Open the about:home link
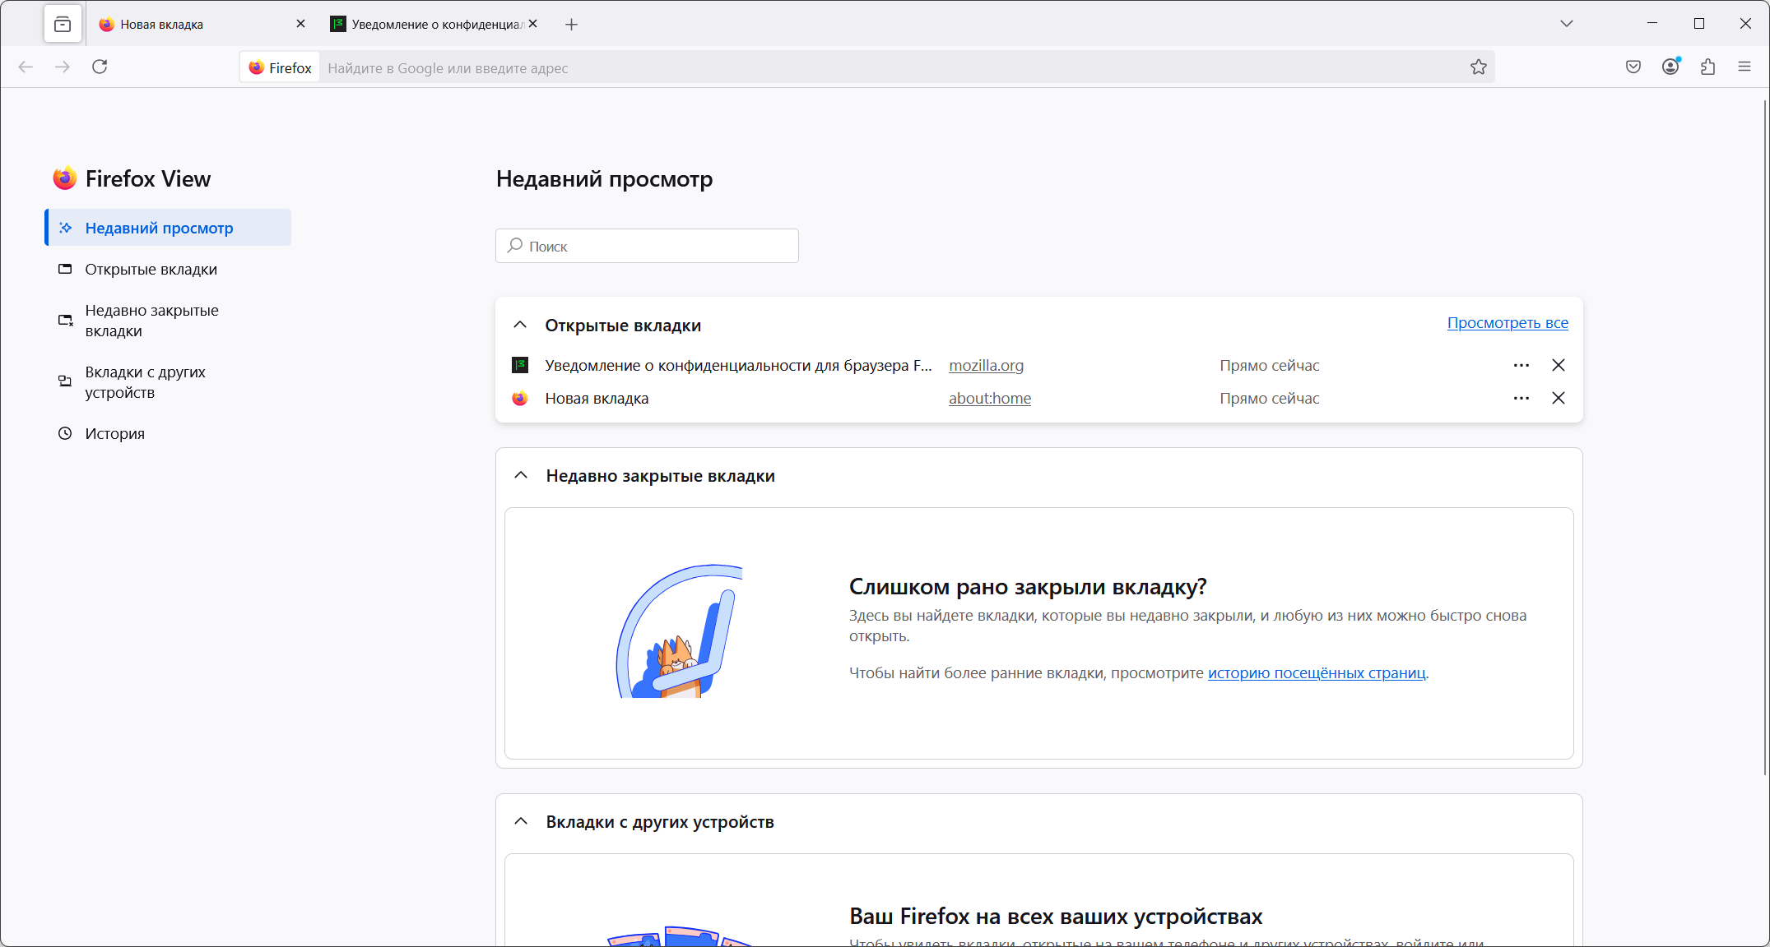Image resolution: width=1770 pixels, height=947 pixels. (990, 398)
